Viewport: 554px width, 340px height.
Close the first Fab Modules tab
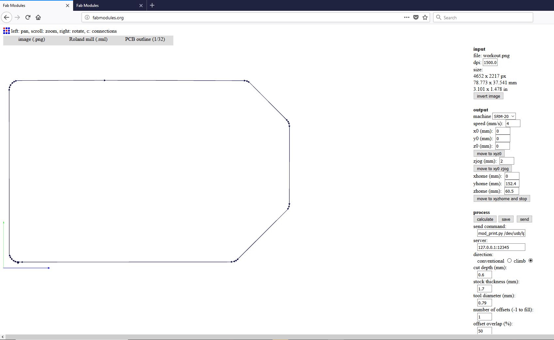click(x=68, y=5)
